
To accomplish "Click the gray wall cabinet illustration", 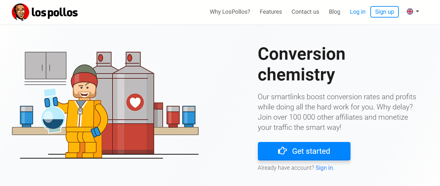I will pos(46,65).
